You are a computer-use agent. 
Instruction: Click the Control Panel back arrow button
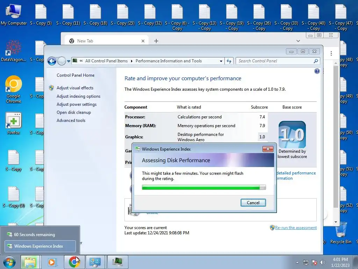click(x=52, y=61)
